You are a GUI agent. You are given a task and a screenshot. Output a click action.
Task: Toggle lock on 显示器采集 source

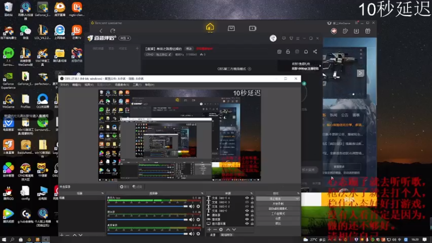pos(252,224)
